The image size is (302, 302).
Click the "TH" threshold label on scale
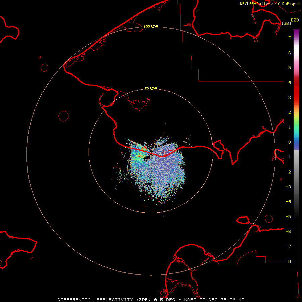[288, 261]
